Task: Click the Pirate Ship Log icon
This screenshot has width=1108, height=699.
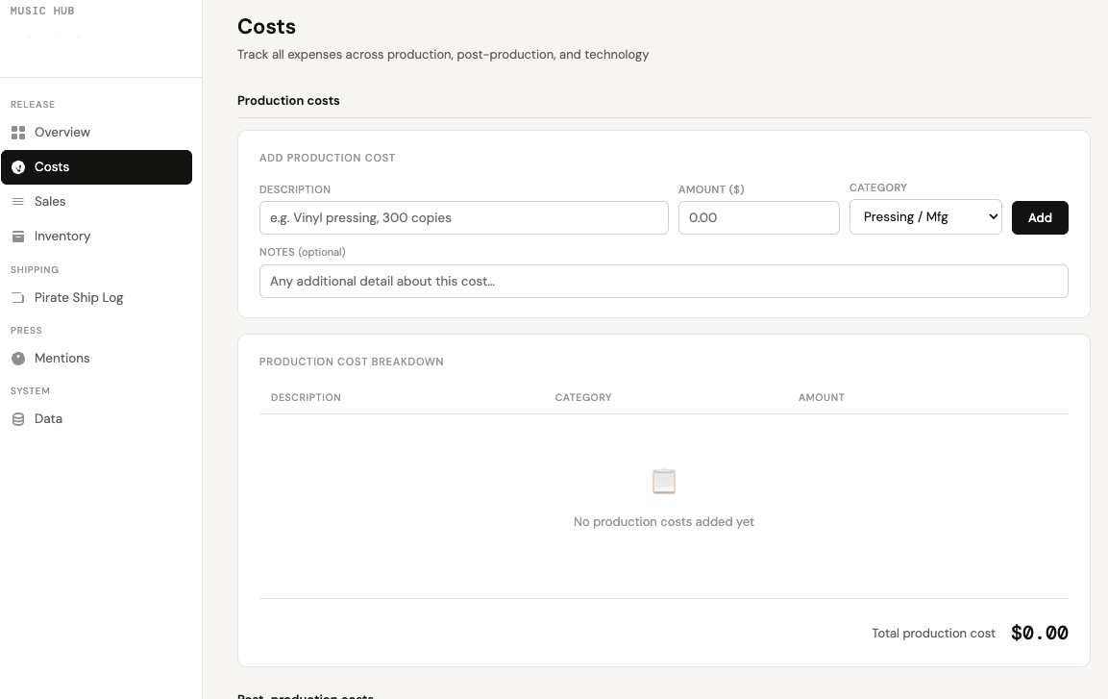Action: pyautogui.click(x=18, y=298)
